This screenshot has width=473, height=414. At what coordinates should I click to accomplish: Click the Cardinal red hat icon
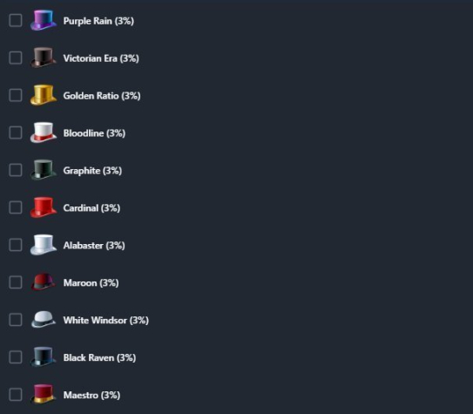(44, 207)
